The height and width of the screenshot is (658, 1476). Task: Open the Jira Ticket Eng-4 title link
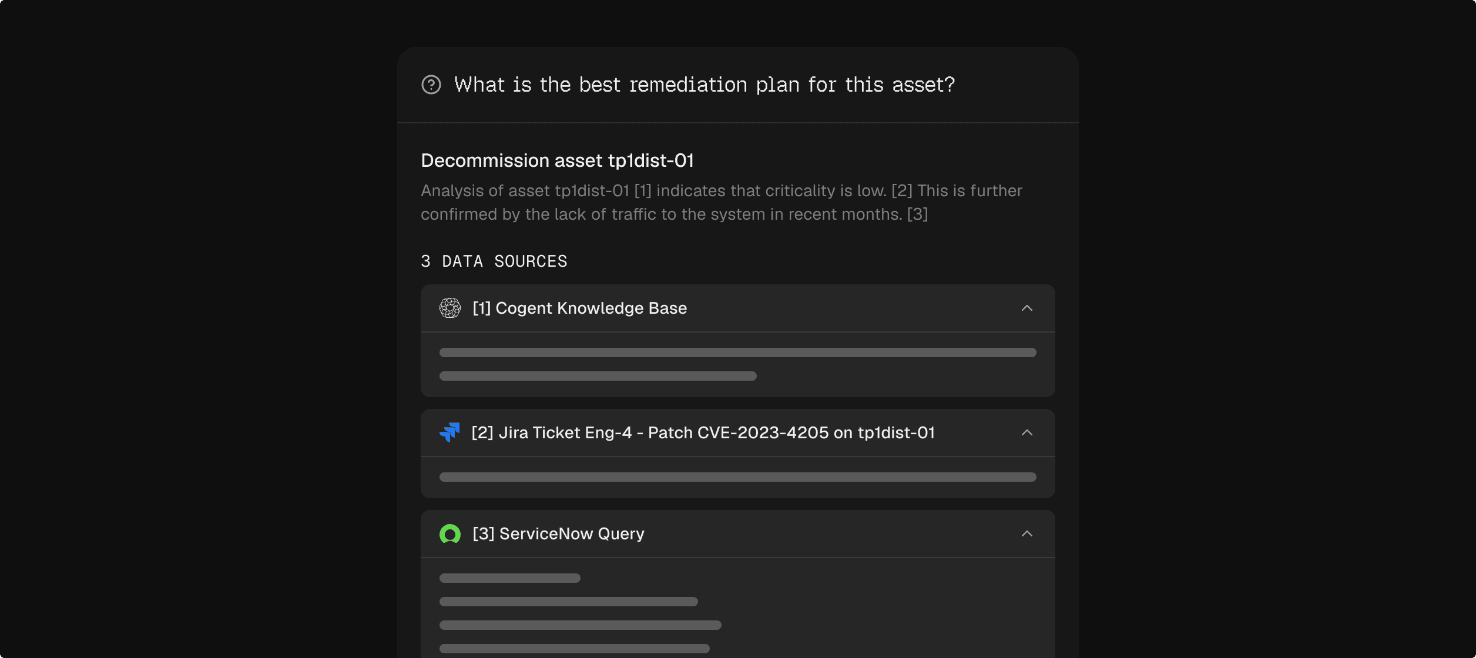click(703, 432)
